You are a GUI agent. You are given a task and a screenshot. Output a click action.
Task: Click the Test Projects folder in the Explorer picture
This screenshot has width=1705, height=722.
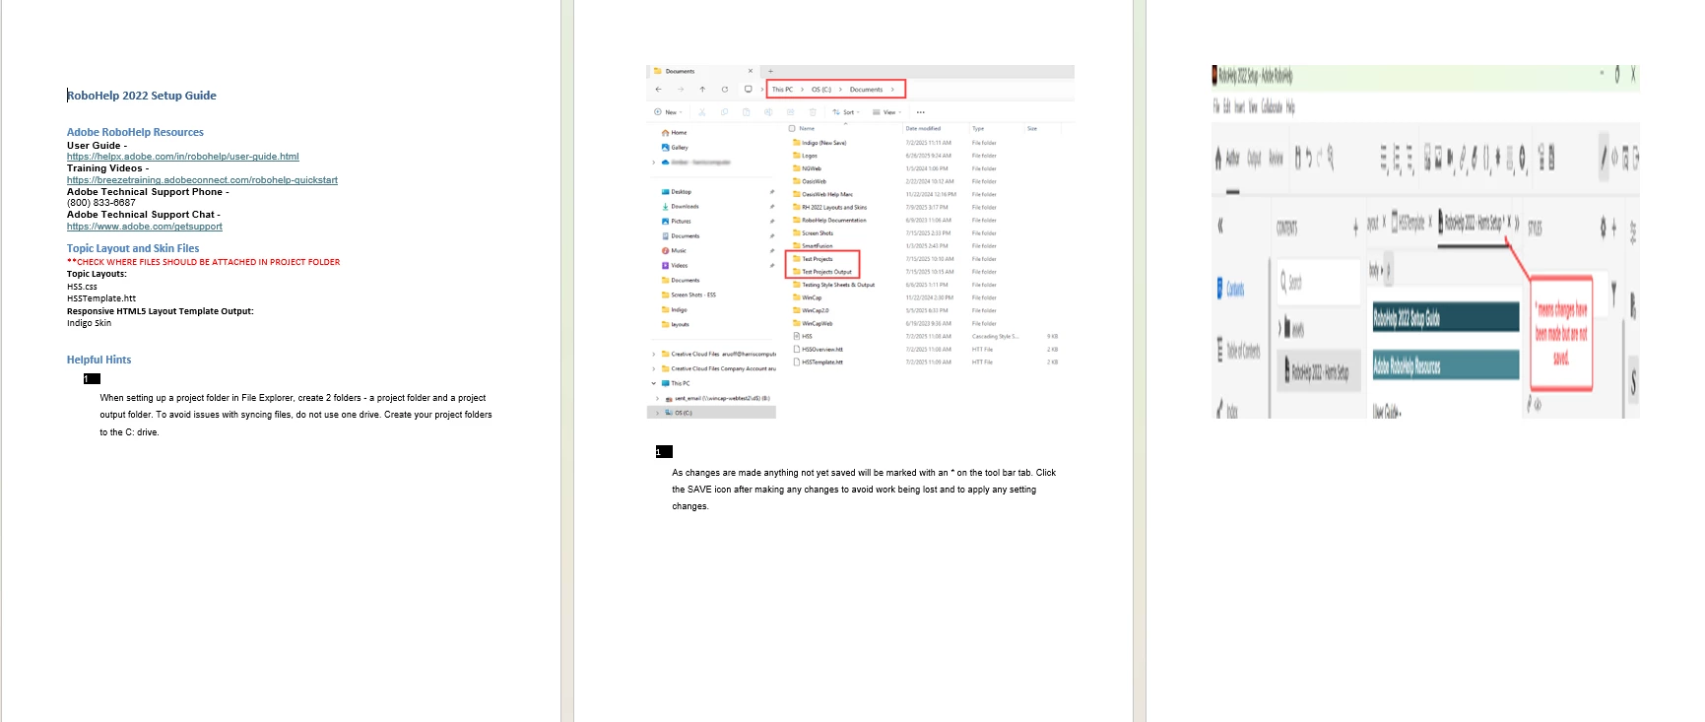click(814, 259)
